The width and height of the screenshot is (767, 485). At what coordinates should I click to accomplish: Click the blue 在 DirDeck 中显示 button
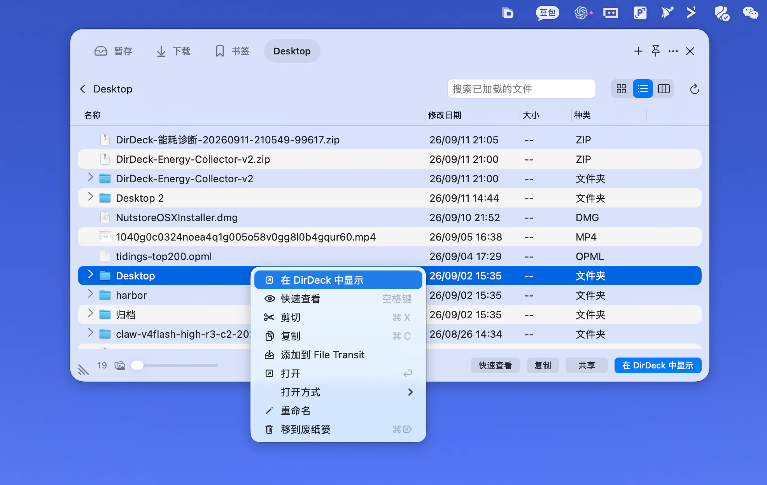point(658,365)
